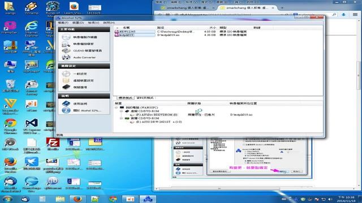The image size is (362, 203).
Task: Click the volume icon in system tray
Action: (x=330, y=199)
